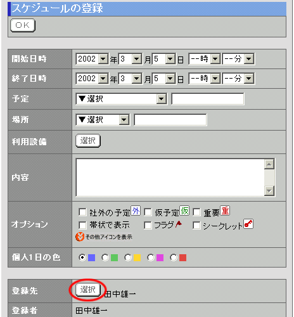
Task: Open the 終了日時 hour (--時) dropdown
Action: point(205,79)
